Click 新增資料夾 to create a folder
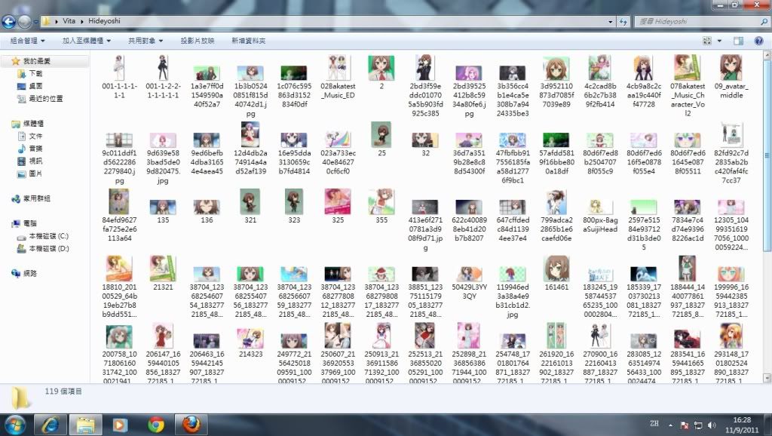 point(249,41)
